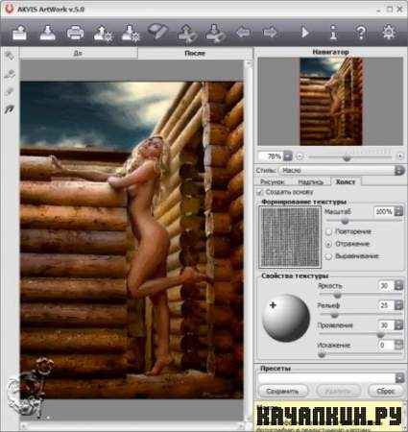Click the light source sphere control
Image resolution: width=408 pixels, height=432 pixels.
285,318
